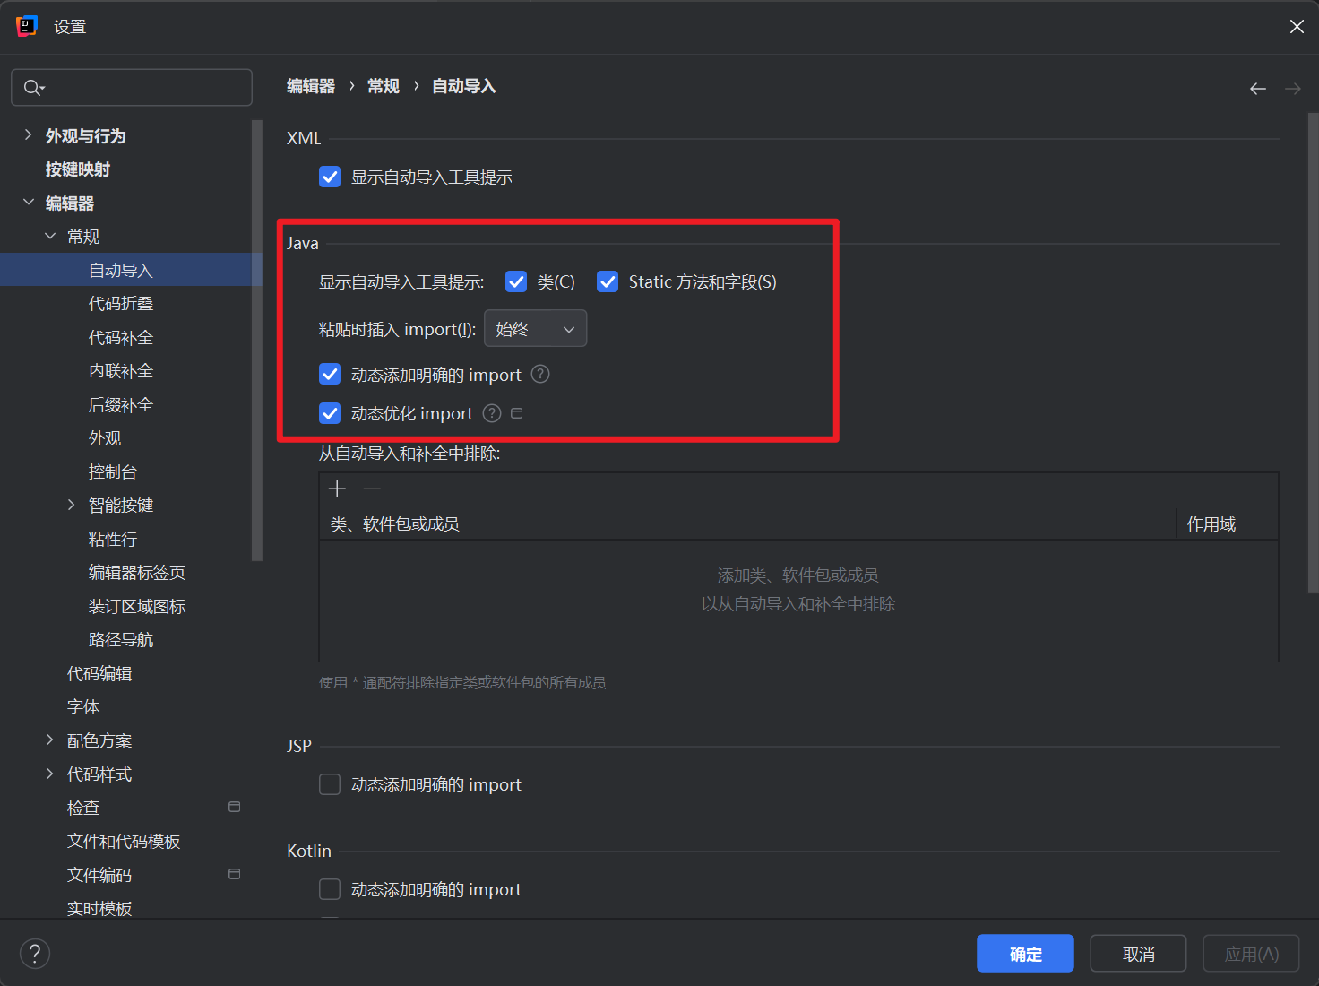Click the search magnifier icon in settings
1319x986 pixels.
click(x=32, y=88)
